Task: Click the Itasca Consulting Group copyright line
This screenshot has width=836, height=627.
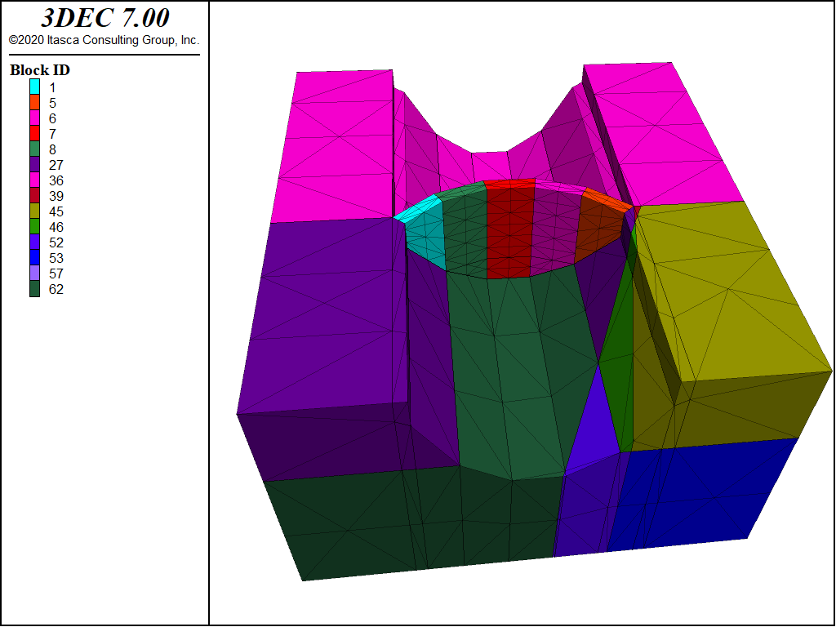Action: pos(104,40)
